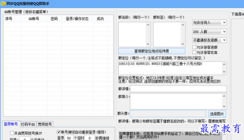This screenshot has height=140, width=244.
Task: Click the 成功 column header
Action: [100, 19]
